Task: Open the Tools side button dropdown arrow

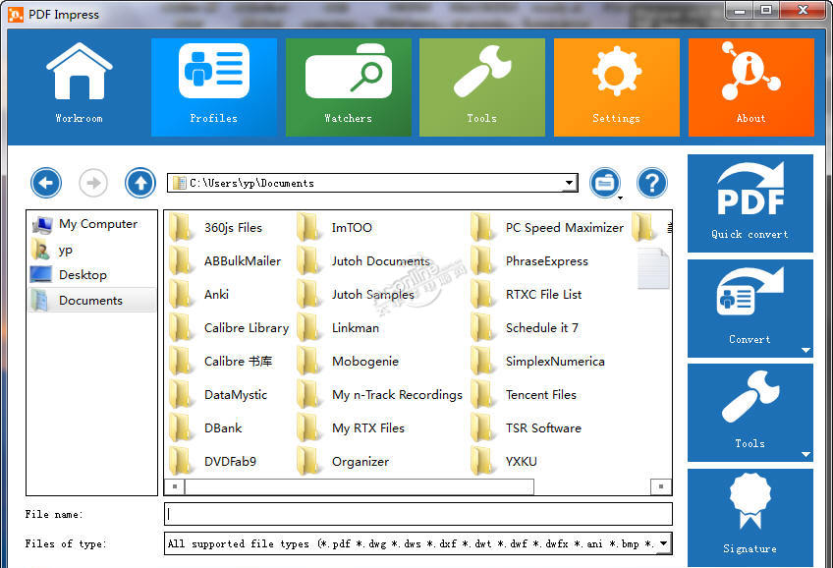Action: coord(805,454)
